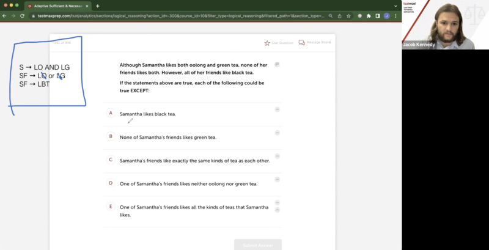Open the Message Board
This screenshot has width=489, height=250.
tap(302, 43)
